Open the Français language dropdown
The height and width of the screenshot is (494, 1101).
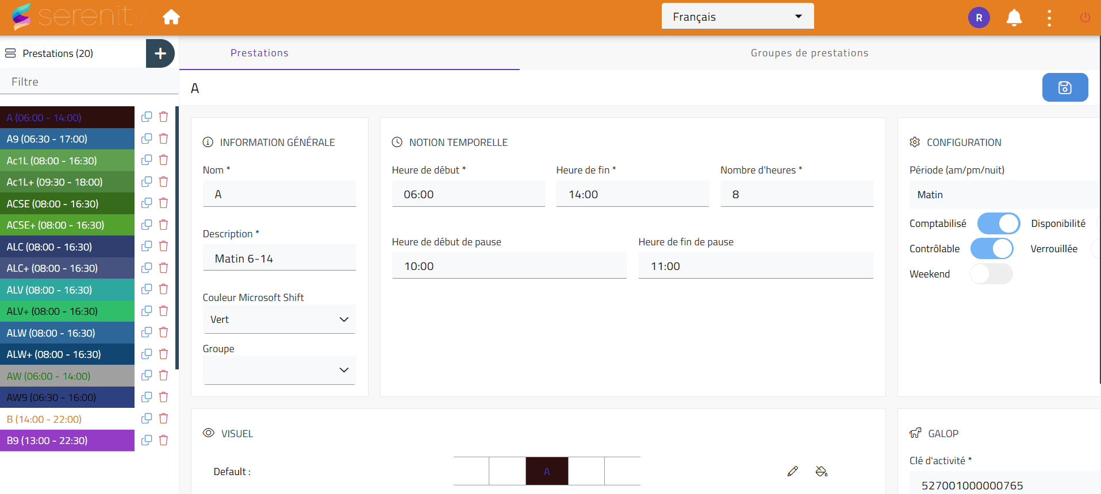click(x=737, y=17)
